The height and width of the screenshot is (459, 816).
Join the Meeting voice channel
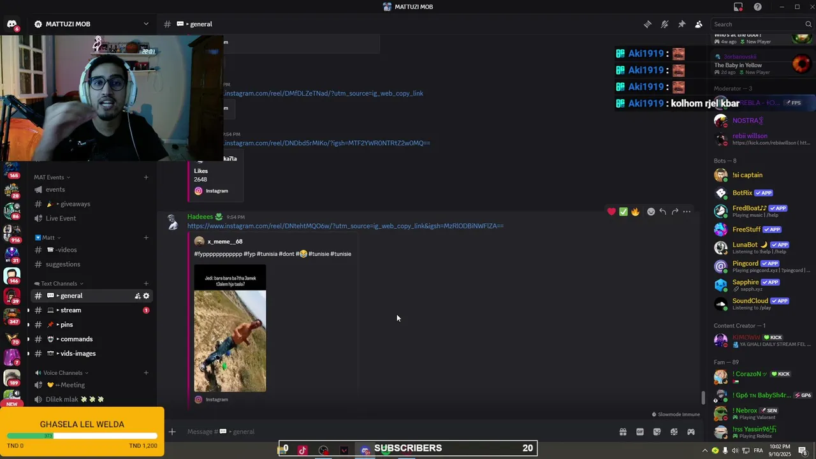tap(92, 385)
